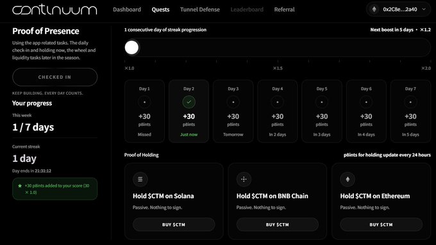
Task: Click the Solana chain icon
Action: (140, 179)
